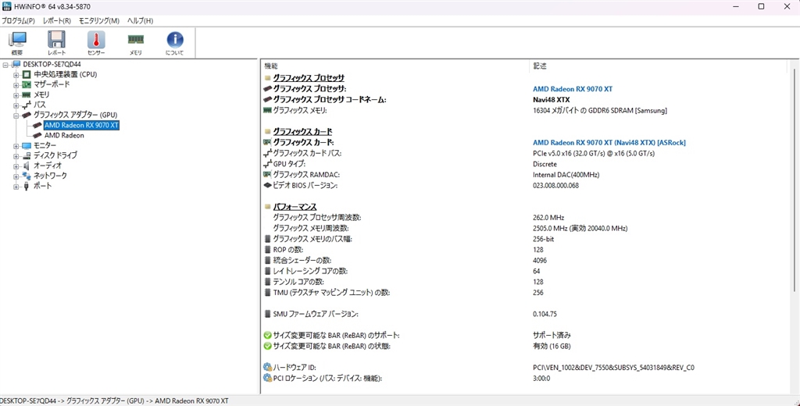Image resolution: width=800 pixels, height=406 pixels.
Task: Select AMD Radeon RX 9070 XT tree item
Action: pyautogui.click(x=81, y=125)
